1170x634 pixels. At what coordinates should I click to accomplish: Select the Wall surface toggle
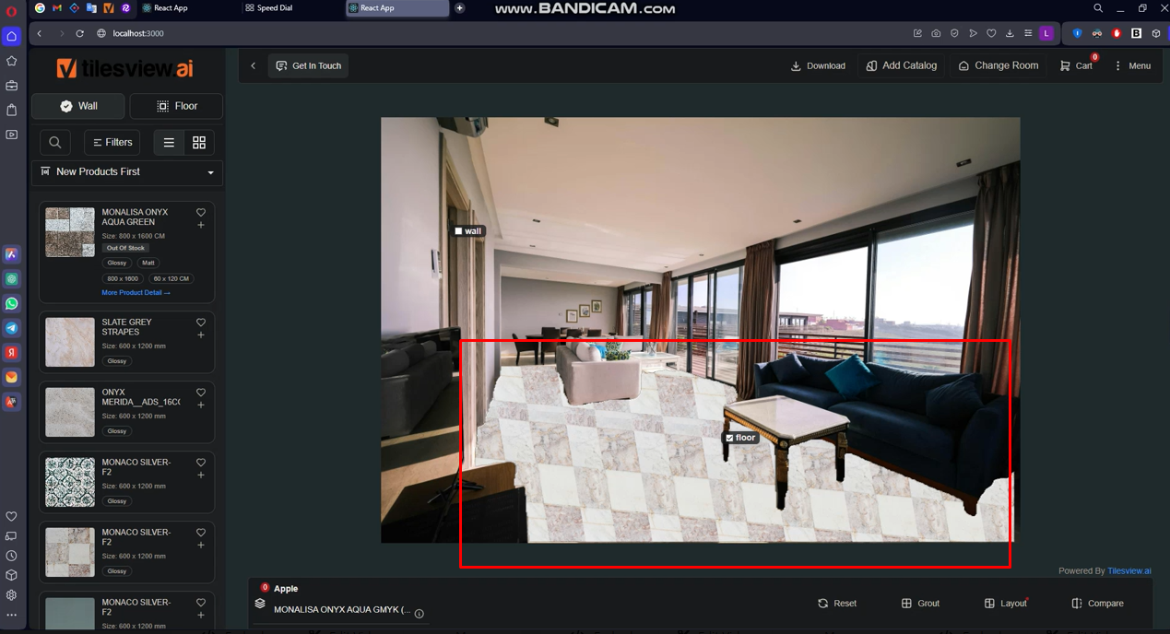(x=79, y=106)
